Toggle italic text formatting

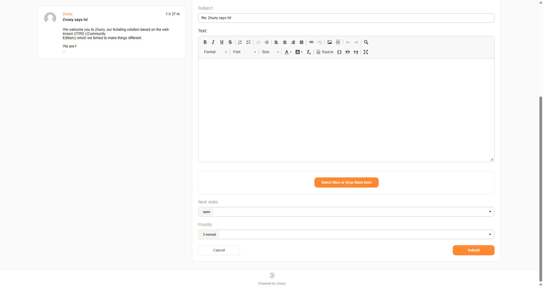(x=213, y=42)
